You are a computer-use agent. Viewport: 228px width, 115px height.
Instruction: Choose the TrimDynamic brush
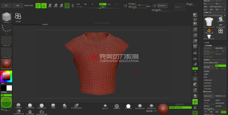(x=42, y=106)
